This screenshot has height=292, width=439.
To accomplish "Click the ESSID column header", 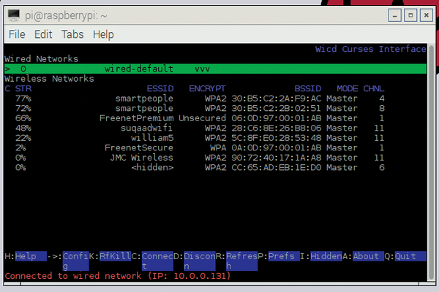I will click(x=160, y=88).
